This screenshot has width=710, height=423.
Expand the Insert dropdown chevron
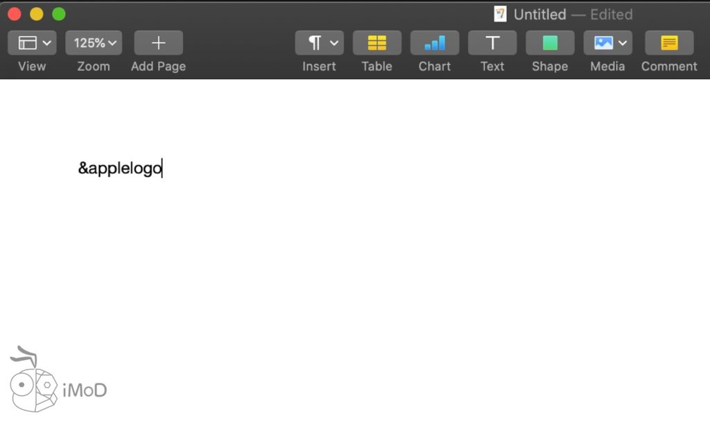point(334,43)
